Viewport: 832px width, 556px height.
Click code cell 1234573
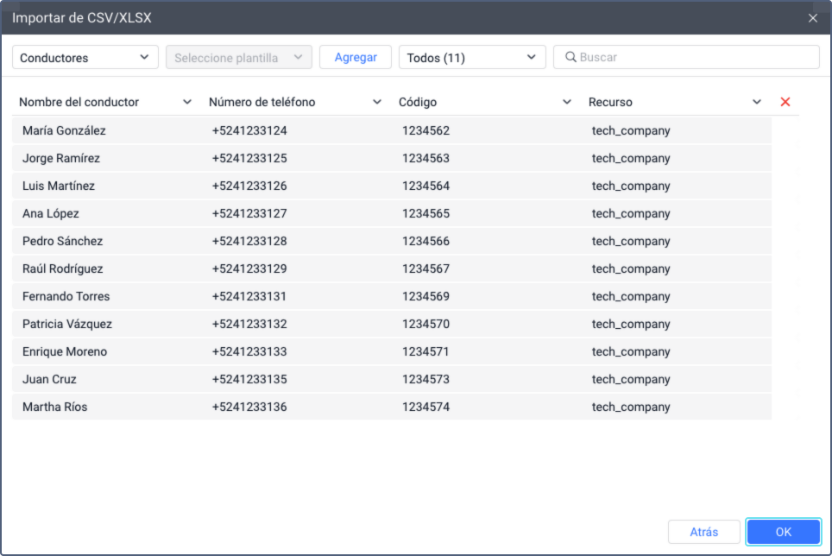425,379
